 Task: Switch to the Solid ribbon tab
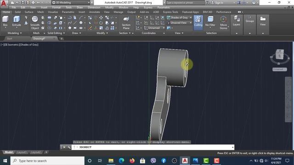coord(17,12)
